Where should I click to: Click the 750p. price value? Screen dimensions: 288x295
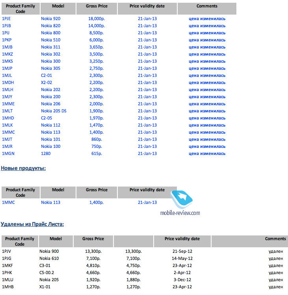pos(97,147)
